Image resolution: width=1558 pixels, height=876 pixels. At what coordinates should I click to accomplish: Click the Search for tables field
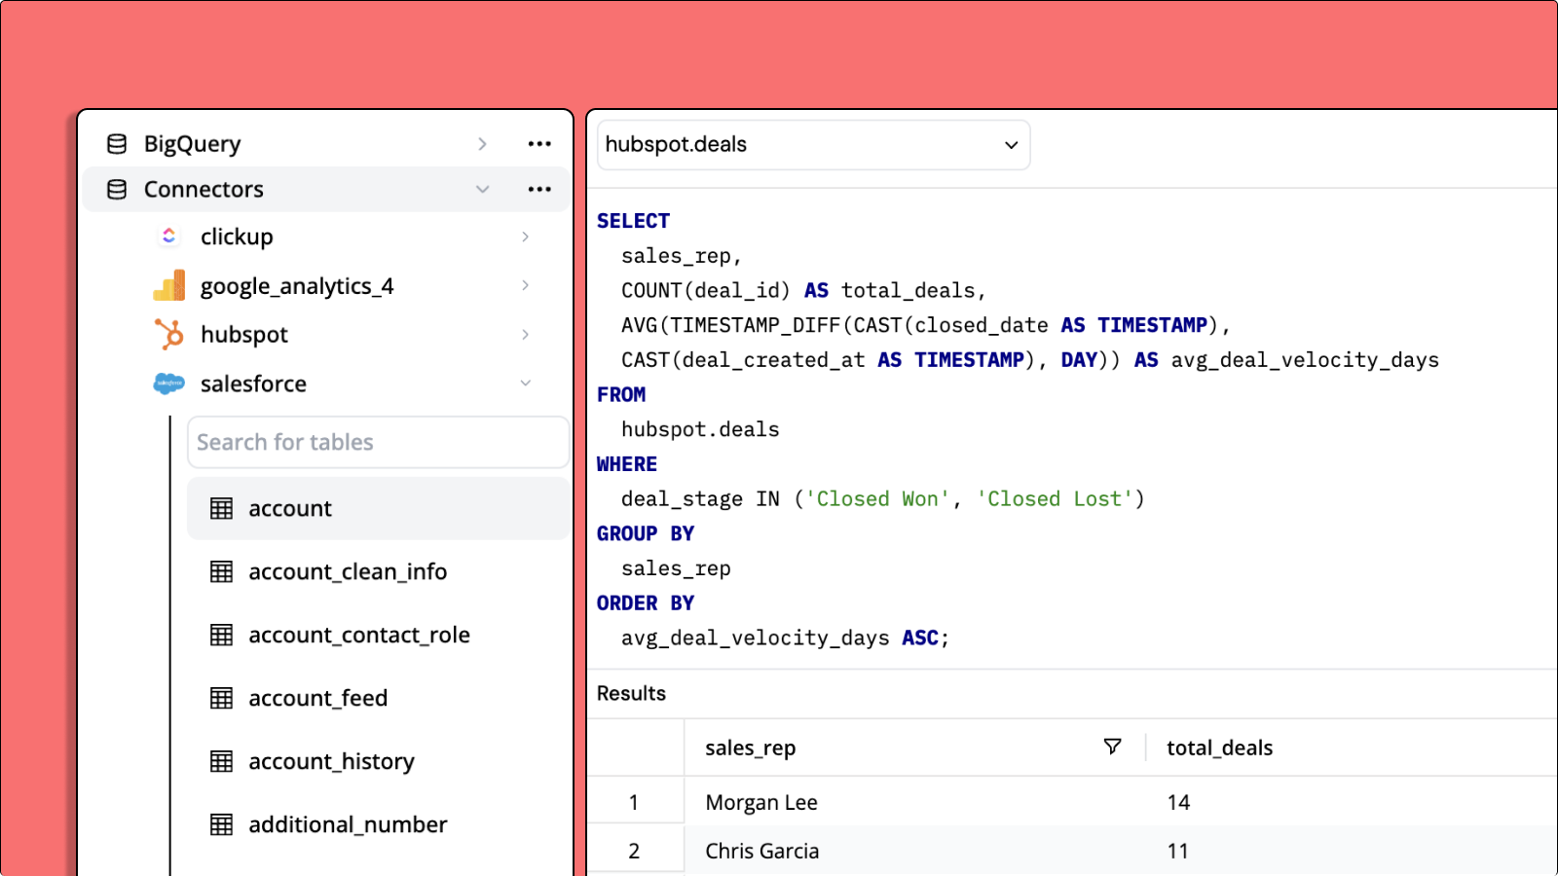click(x=378, y=443)
